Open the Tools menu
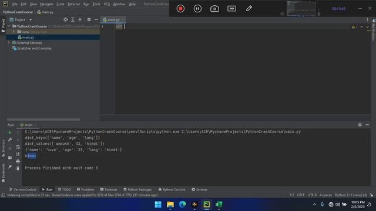Viewport: 376px width, 211px height. (x=96, y=4)
